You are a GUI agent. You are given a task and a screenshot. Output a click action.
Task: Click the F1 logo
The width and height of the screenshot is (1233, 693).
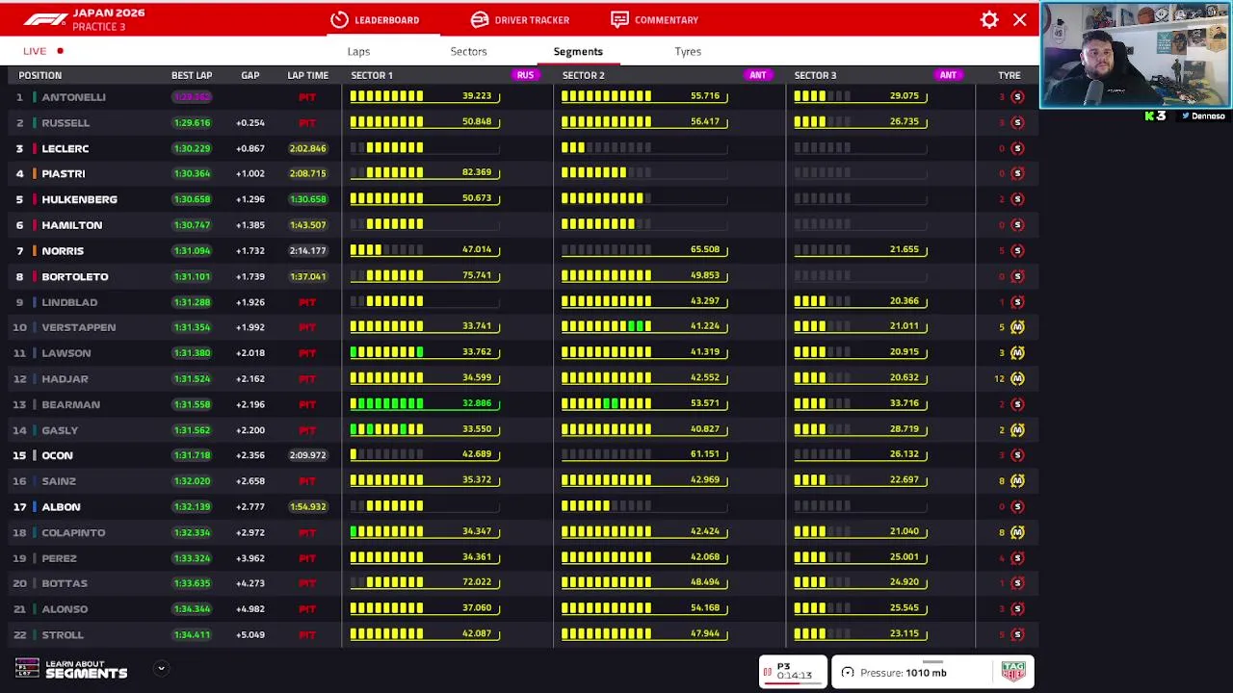pos(45,19)
